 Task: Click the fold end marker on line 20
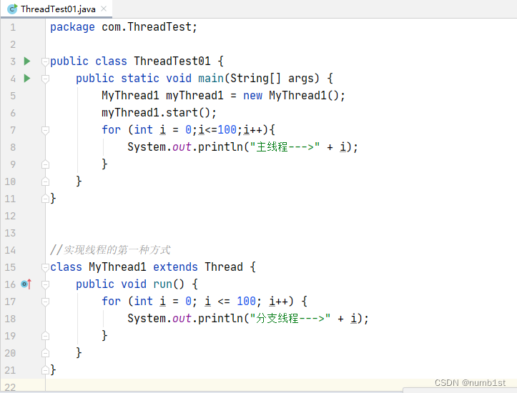45,353
